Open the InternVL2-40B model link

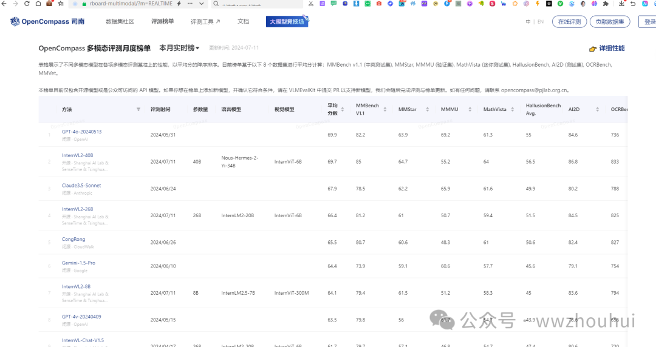[77, 155]
